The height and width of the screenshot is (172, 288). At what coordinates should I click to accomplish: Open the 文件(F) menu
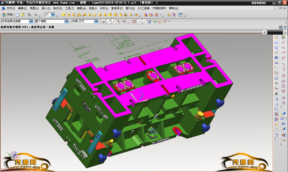coord(11,8)
